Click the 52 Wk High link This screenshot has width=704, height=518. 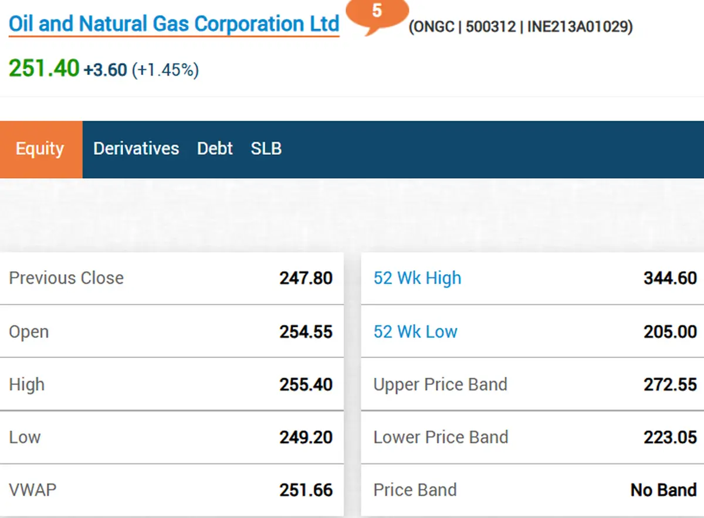click(x=417, y=278)
